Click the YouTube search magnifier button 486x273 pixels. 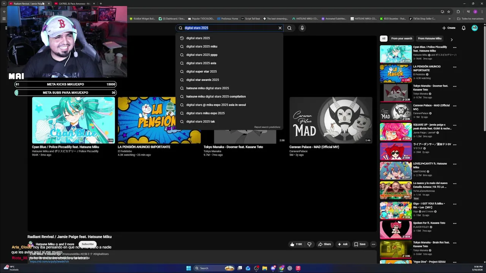pyautogui.click(x=289, y=28)
